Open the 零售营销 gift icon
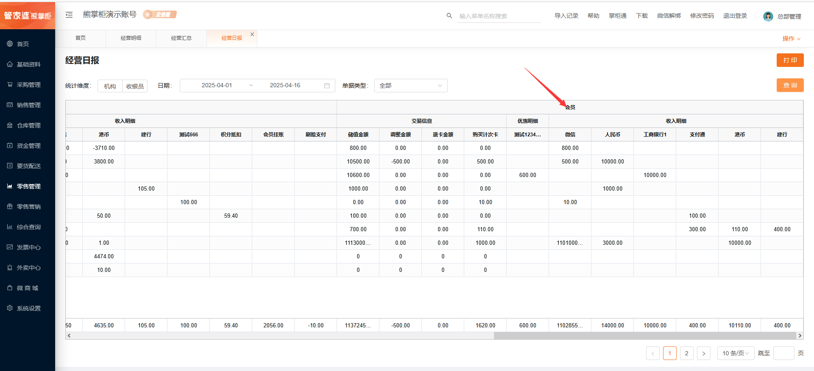Viewport: 814px width, 371px height. 10,207
